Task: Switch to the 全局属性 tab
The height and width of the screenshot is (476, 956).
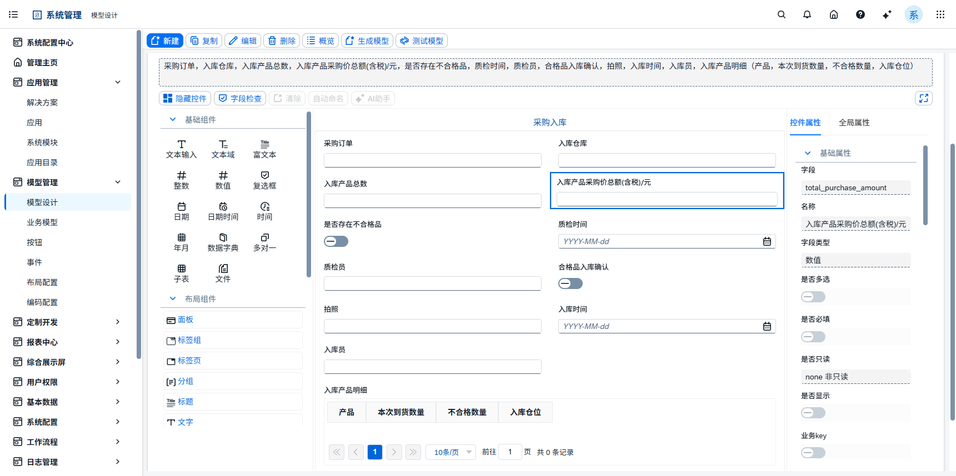Action: 854,123
